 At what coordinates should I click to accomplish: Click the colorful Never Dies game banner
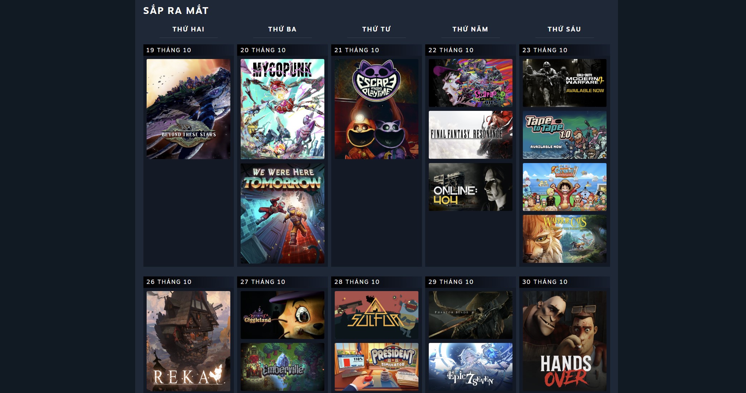(x=471, y=83)
